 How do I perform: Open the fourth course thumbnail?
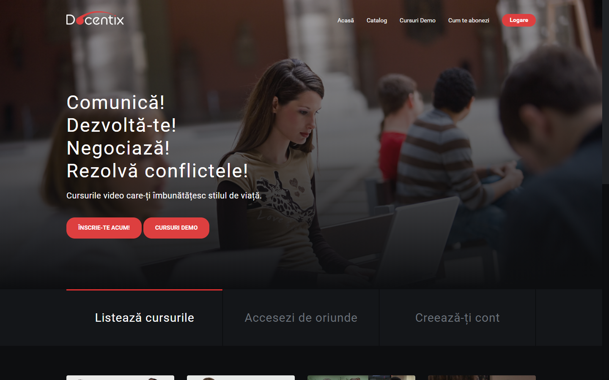click(x=482, y=377)
